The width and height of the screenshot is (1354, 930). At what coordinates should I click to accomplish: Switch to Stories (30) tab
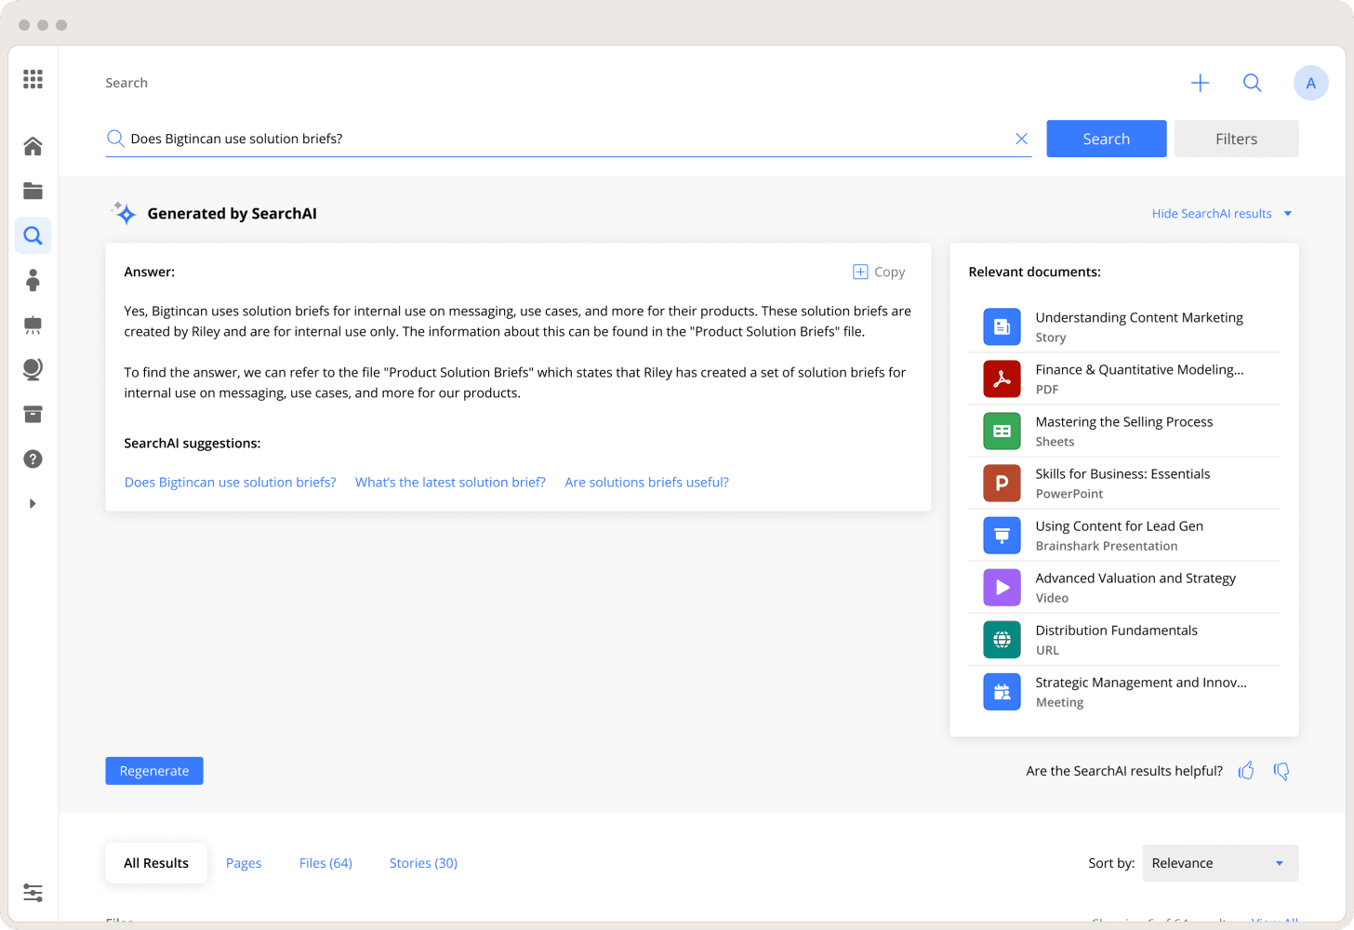coord(423,863)
